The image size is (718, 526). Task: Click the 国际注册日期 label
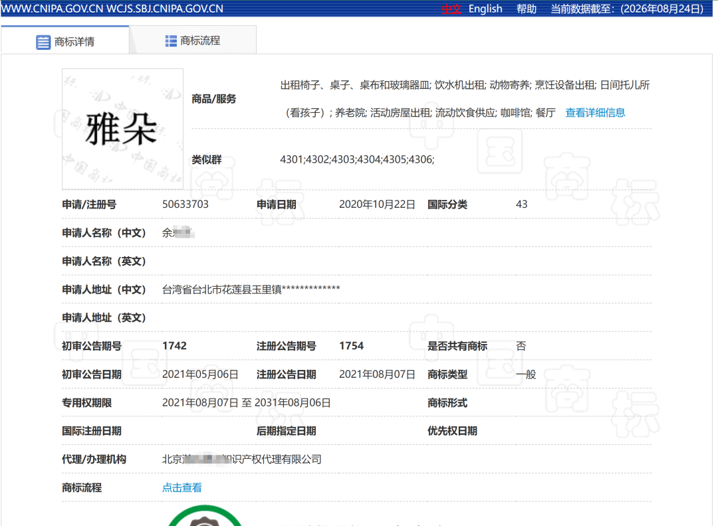[x=92, y=431]
